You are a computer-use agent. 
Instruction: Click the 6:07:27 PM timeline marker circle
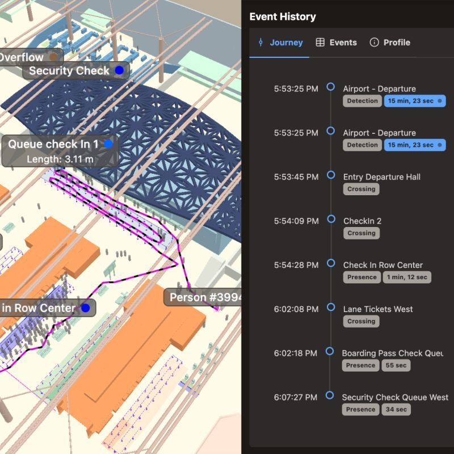(330, 395)
